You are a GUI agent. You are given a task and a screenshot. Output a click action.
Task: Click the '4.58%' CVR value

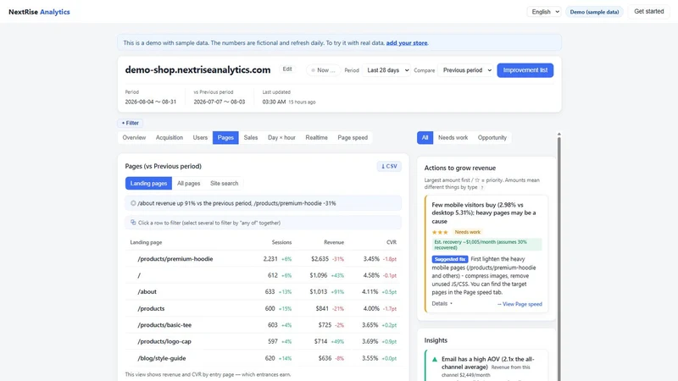(x=371, y=275)
